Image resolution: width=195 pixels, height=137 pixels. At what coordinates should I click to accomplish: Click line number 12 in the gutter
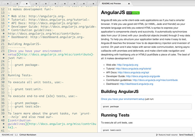pyautogui.click(x=3, y=9)
